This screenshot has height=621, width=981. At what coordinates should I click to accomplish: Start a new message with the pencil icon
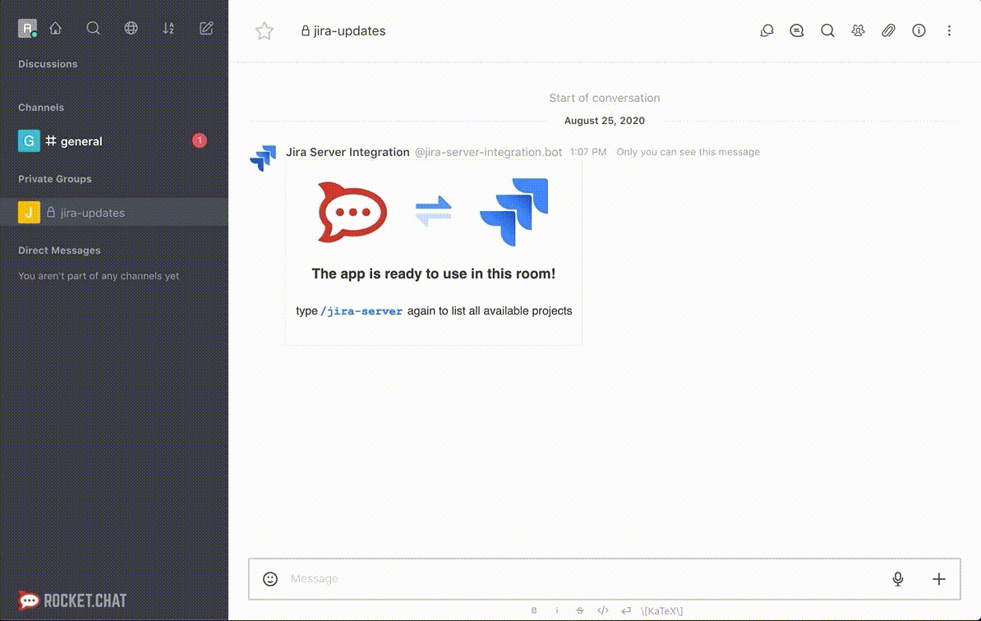(205, 27)
